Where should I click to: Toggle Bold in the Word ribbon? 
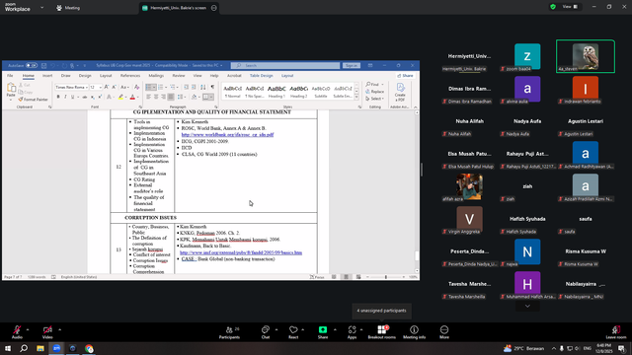(58, 97)
